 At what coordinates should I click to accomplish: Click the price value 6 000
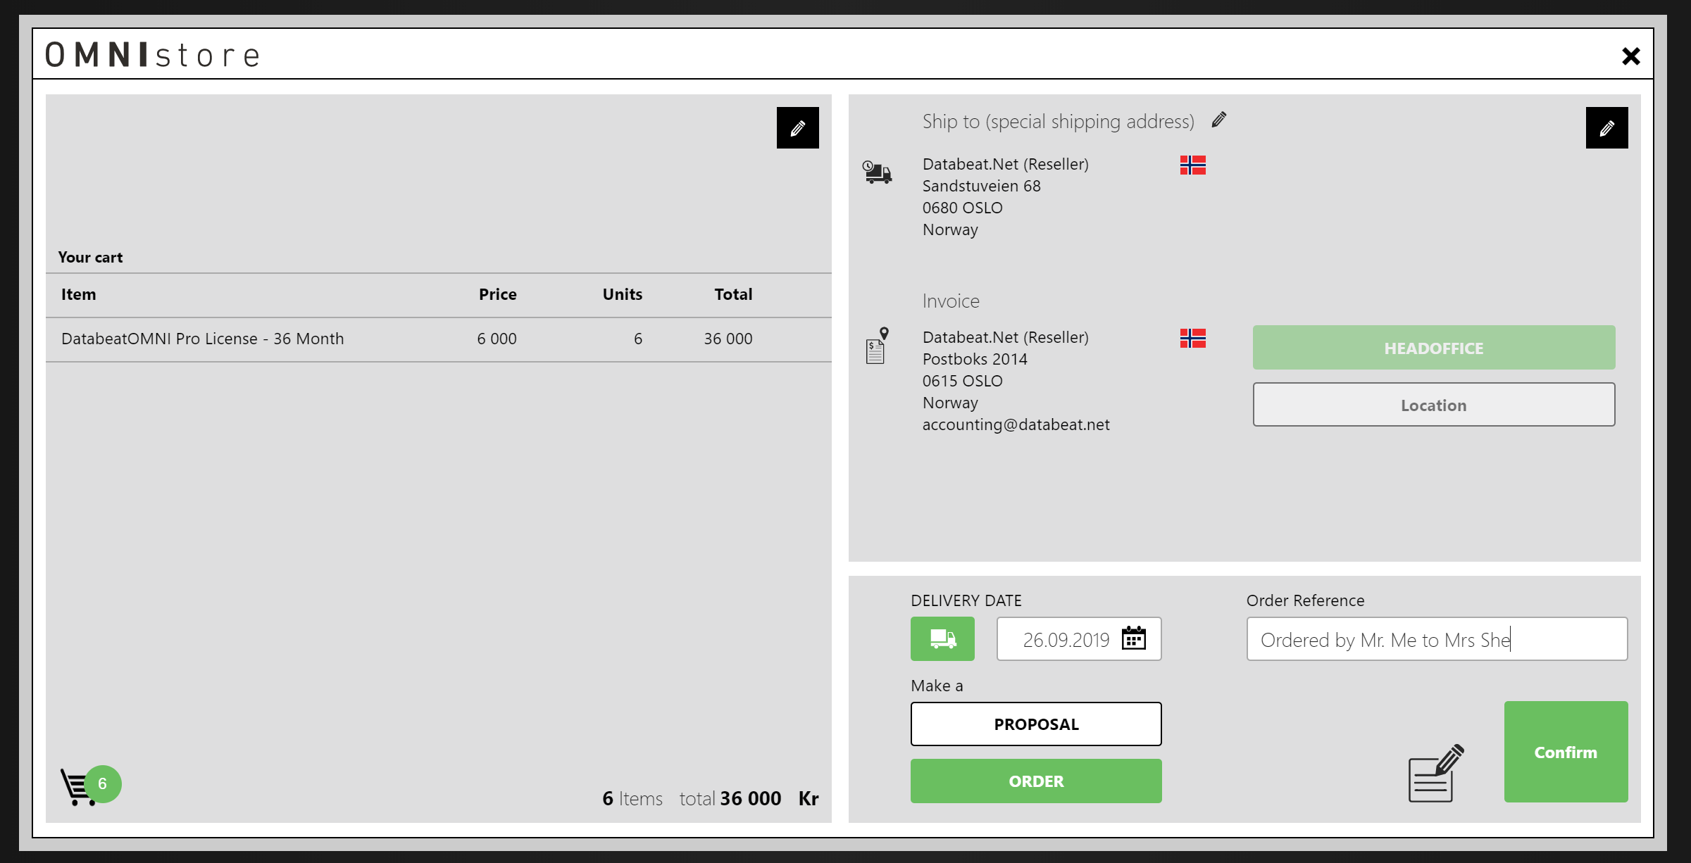click(x=497, y=339)
